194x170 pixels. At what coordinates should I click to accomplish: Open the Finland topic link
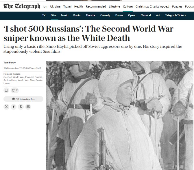tap(29, 77)
